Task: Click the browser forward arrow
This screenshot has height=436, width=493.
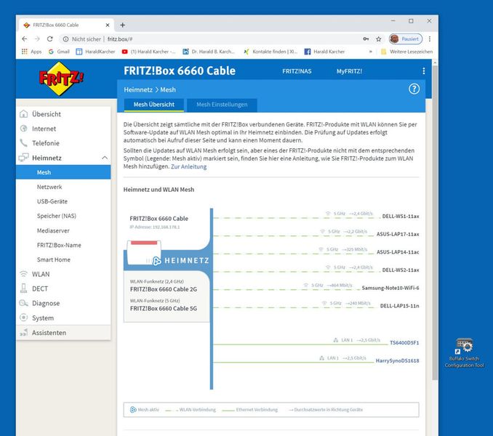Action: pyautogui.click(x=37, y=39)
